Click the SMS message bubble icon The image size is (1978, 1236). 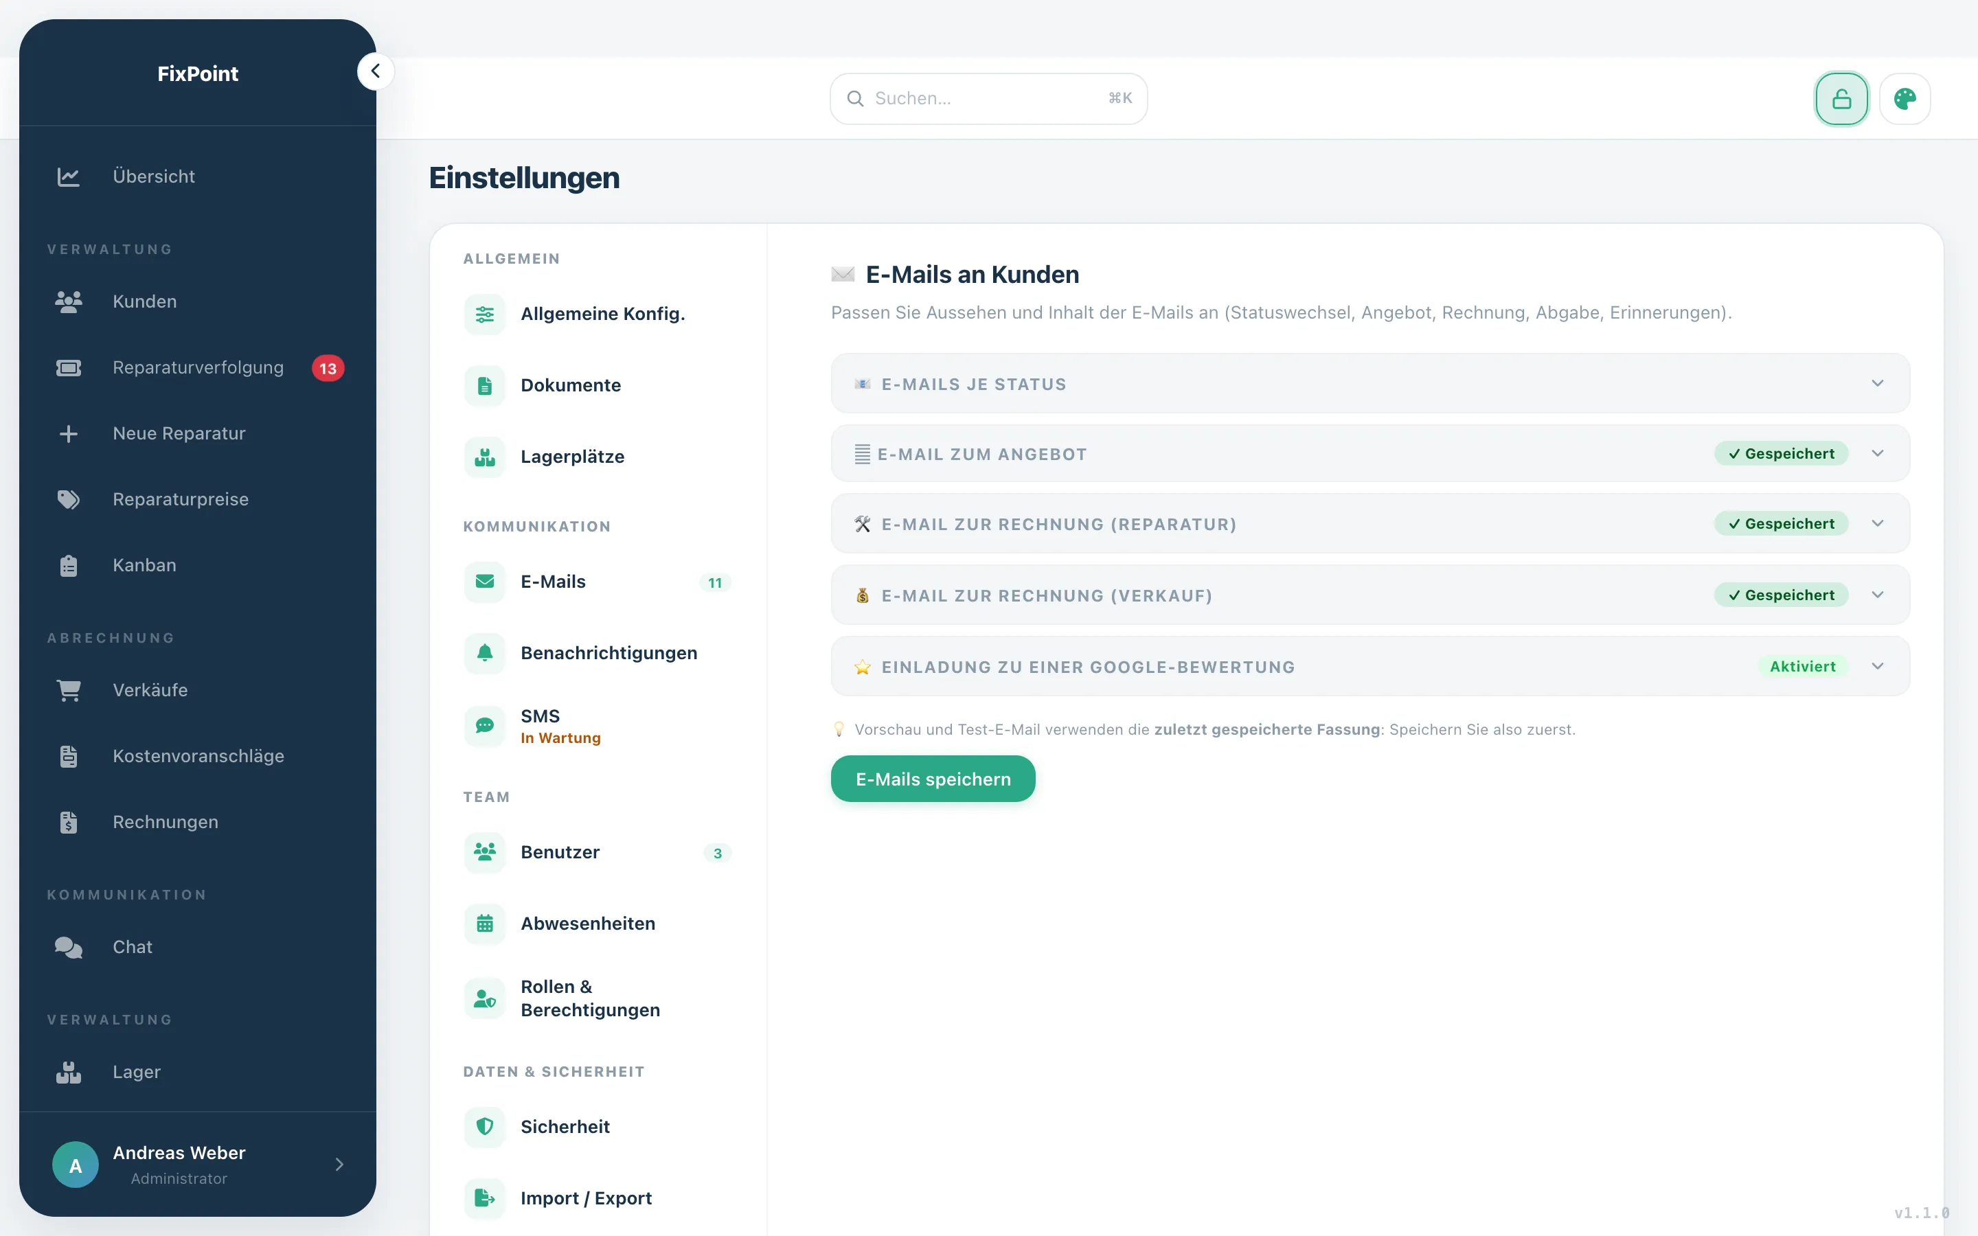click(x=485, y=725)
